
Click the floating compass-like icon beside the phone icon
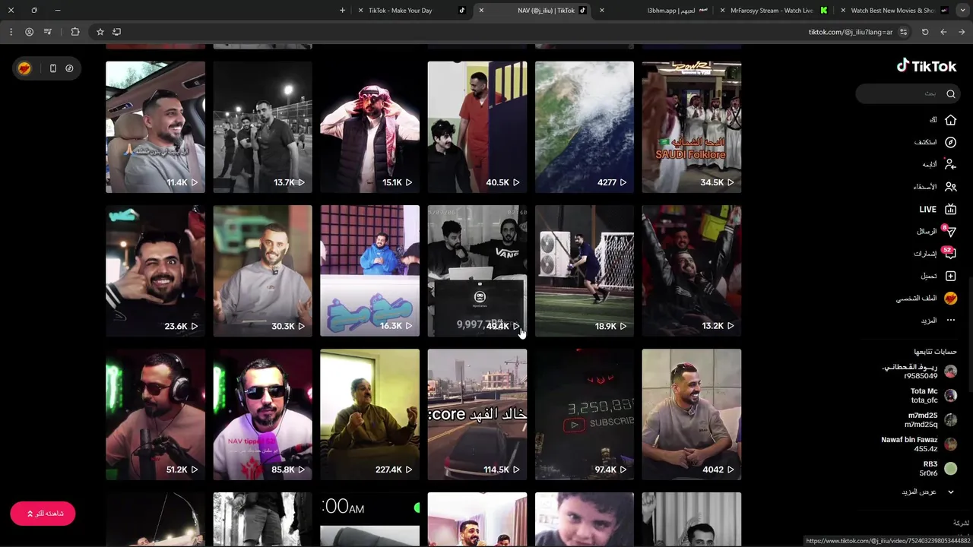(69, 68)
